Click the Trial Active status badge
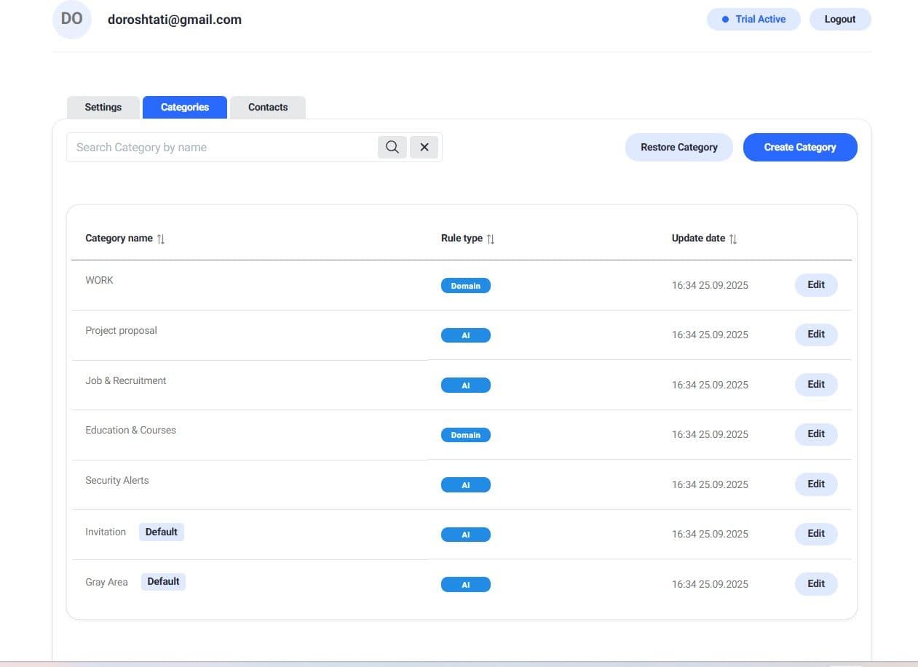Viewport: 918px width, 667px height. pos(753,20)
